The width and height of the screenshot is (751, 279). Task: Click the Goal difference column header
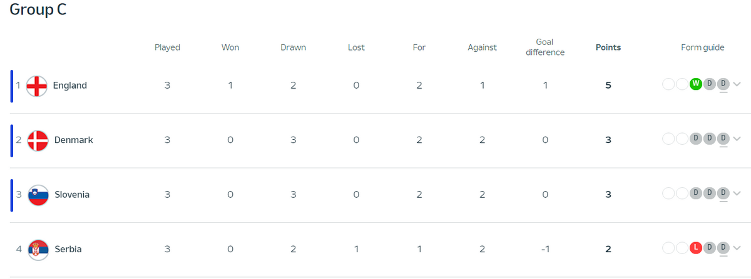click(x=545, y=47)
